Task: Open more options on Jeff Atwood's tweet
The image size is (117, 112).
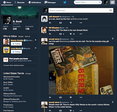Action: [x=81, y=23]
